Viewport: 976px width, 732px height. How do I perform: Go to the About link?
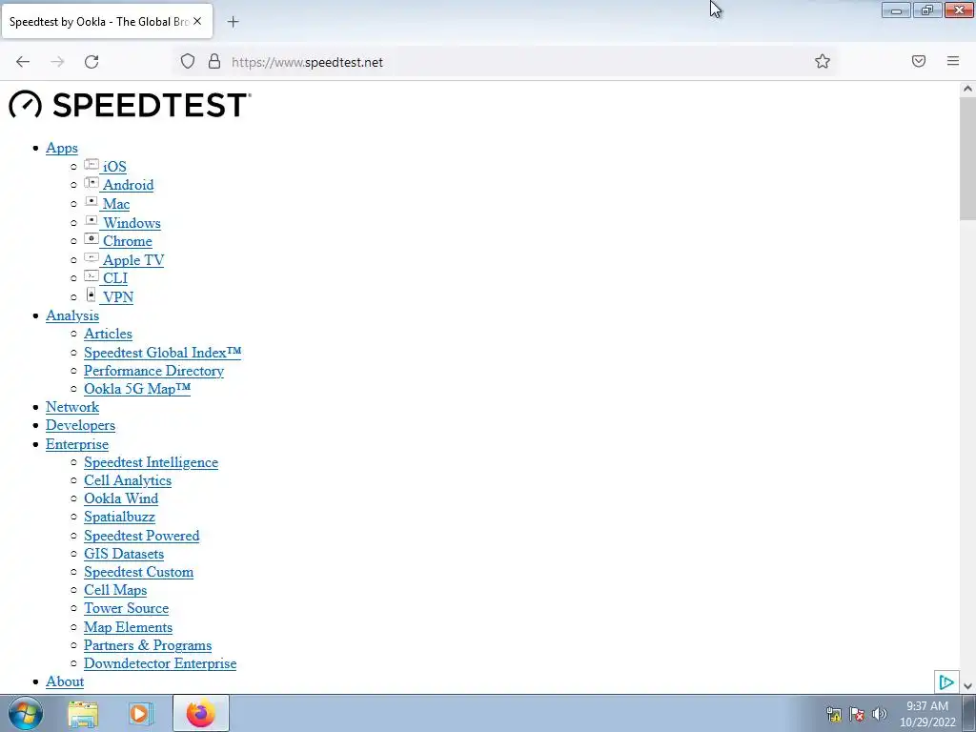click(65, 681)
